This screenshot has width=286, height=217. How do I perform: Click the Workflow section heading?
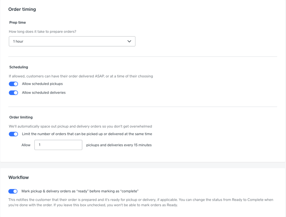point(19,177)
